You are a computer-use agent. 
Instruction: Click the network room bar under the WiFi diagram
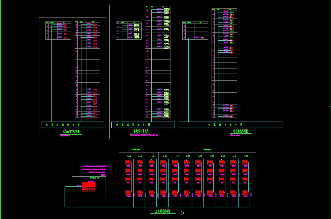[72, 125]
